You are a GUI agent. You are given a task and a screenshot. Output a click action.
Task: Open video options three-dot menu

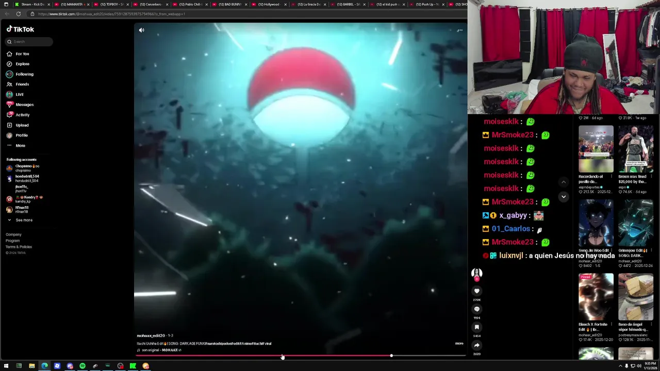(x=460, y=30)
